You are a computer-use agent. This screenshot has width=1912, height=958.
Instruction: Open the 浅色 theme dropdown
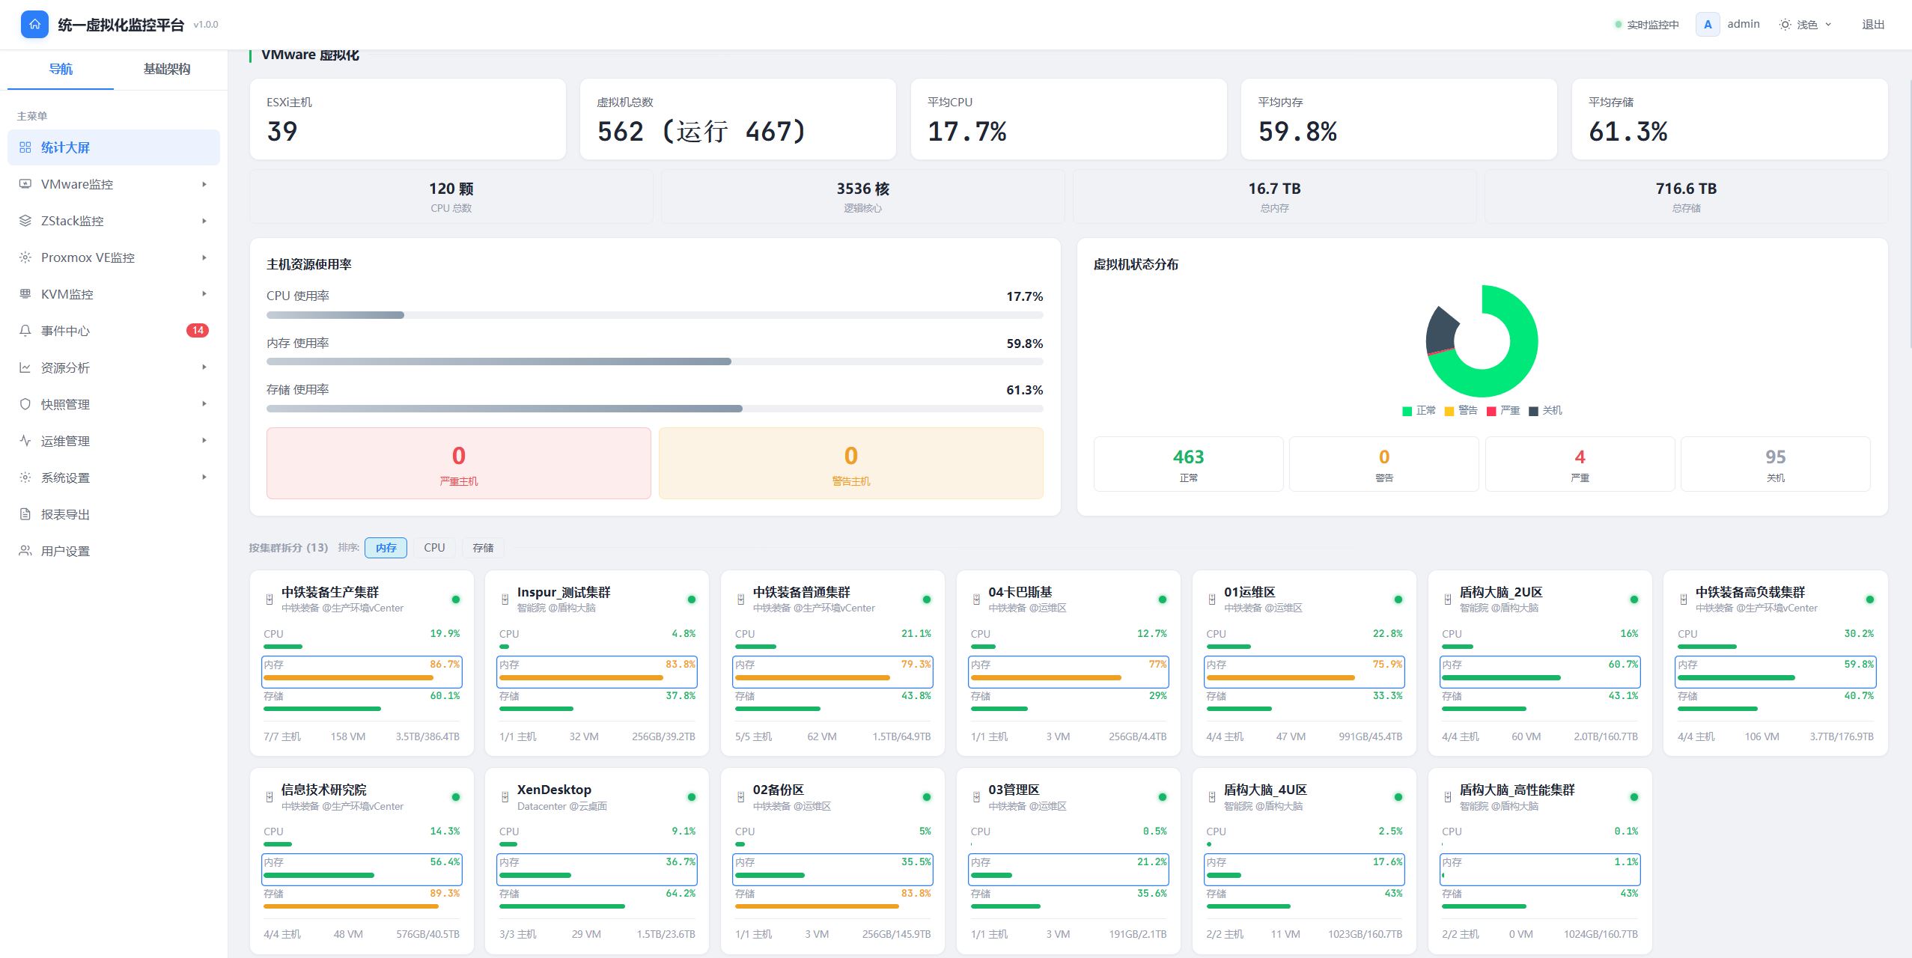click(1806, 25)
